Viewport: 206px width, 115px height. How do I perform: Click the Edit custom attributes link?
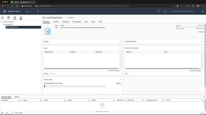click(126, 74)
